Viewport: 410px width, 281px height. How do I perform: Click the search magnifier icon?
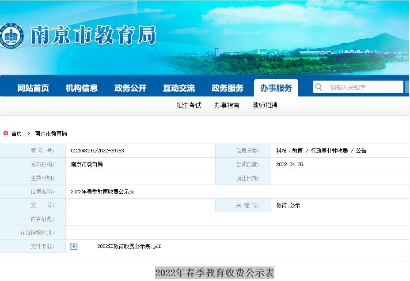pos(318,87)
